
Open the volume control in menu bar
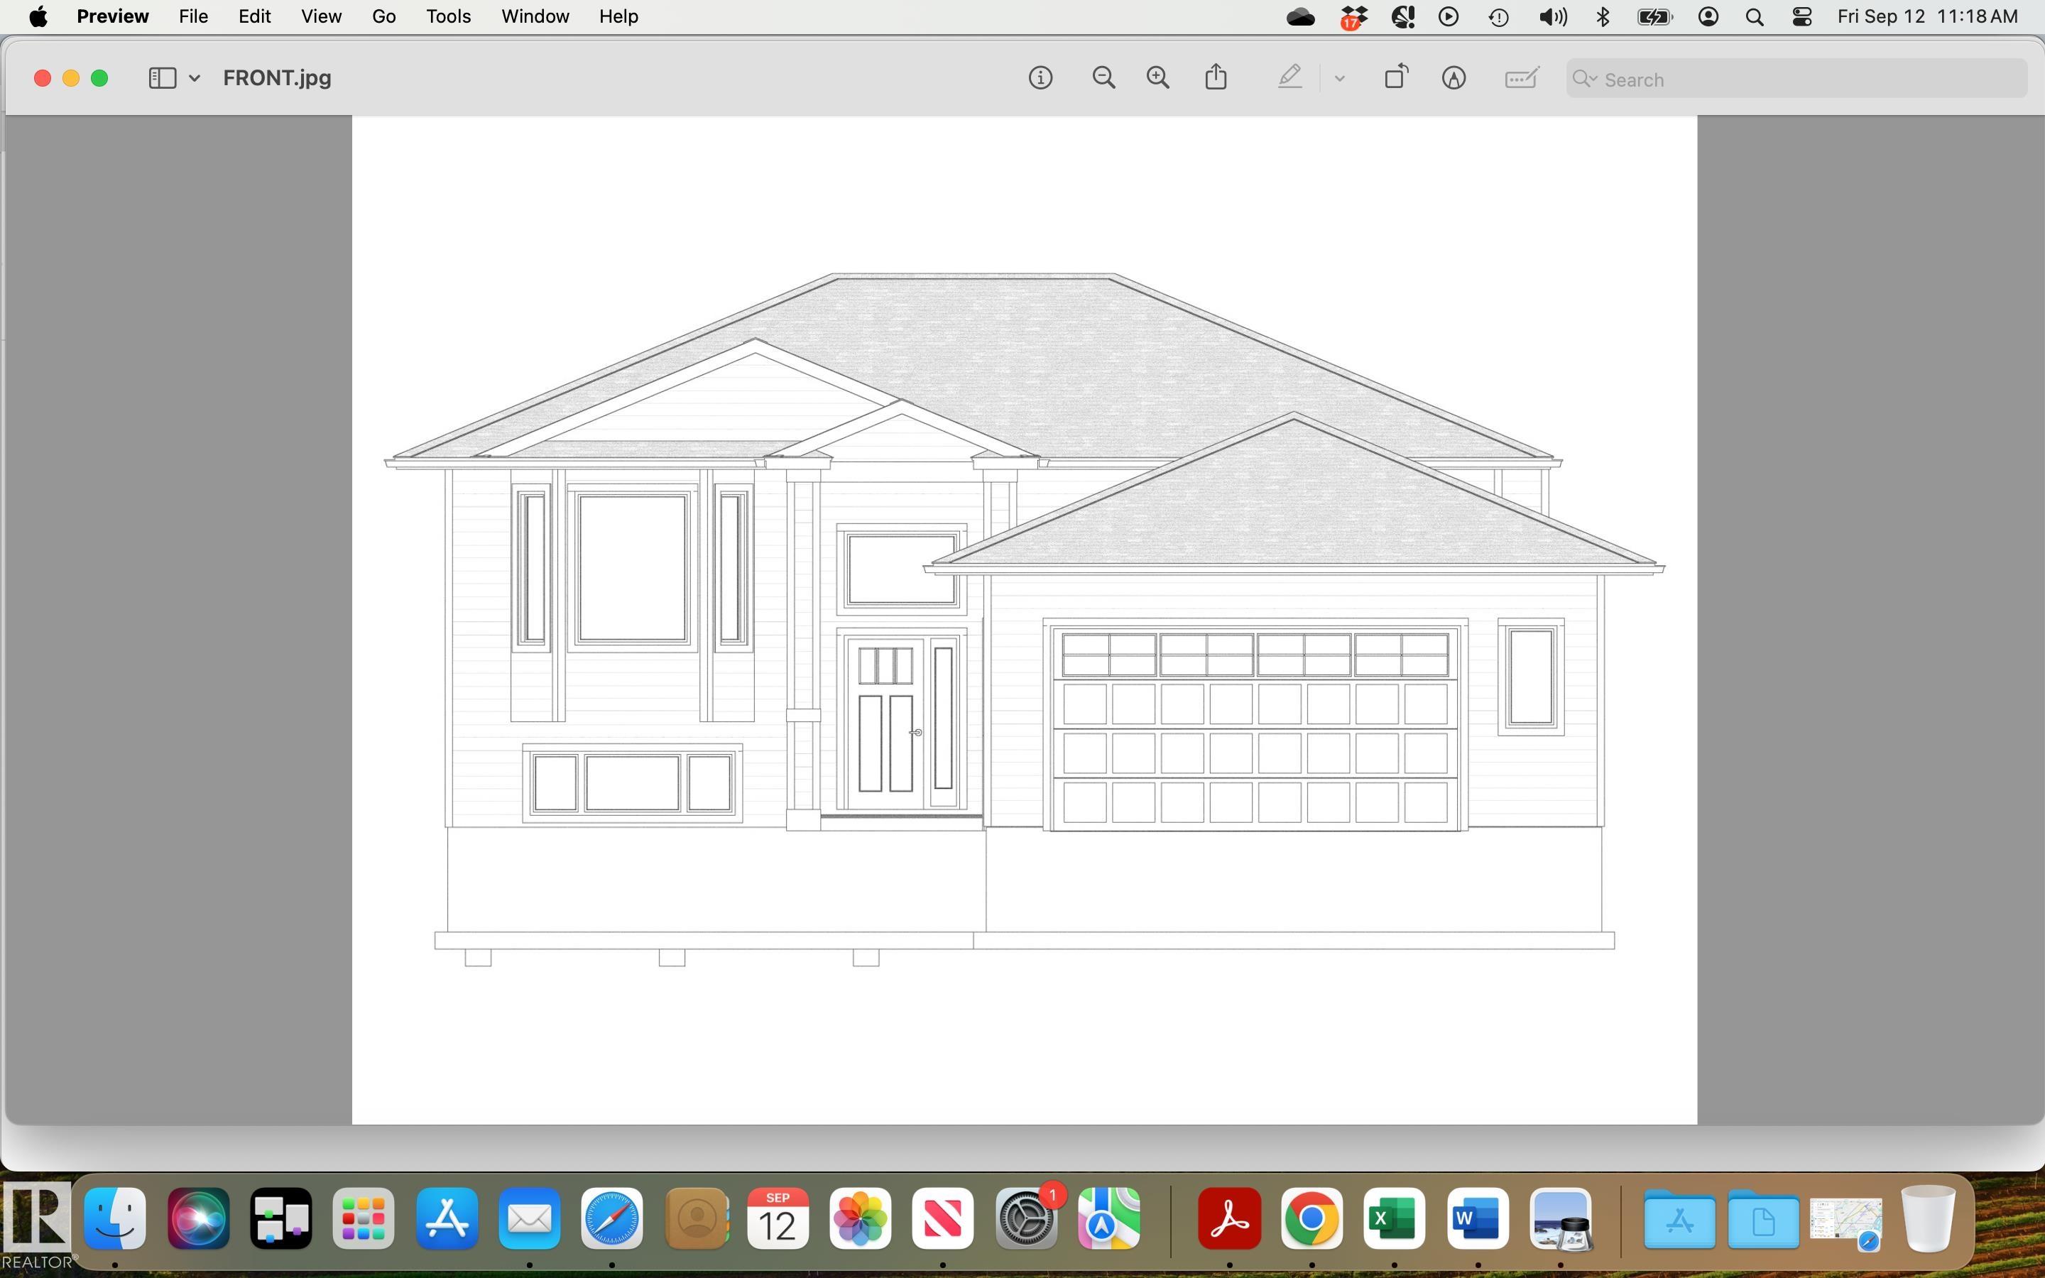[x=1552, y=17]
